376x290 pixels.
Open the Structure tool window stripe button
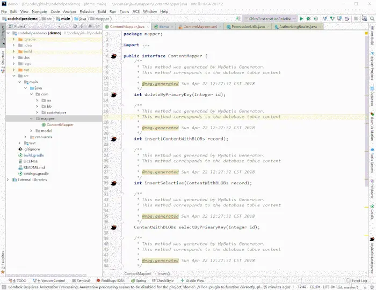3,61
